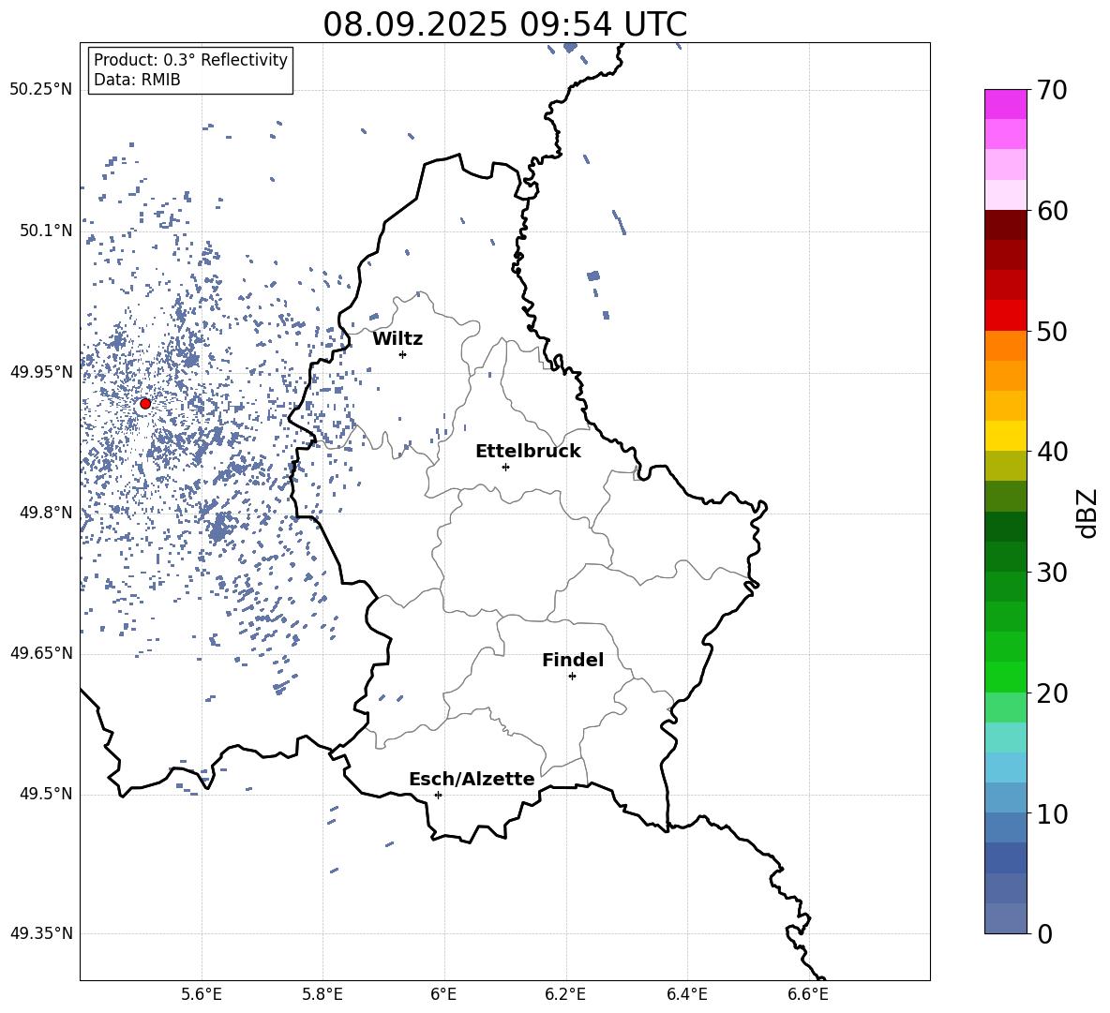Click the 50.1°N latitude label

tap(46, 231)
